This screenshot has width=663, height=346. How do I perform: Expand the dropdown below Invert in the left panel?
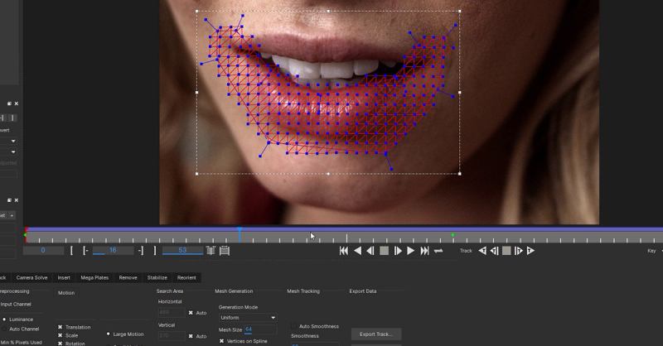coord(12,141)
